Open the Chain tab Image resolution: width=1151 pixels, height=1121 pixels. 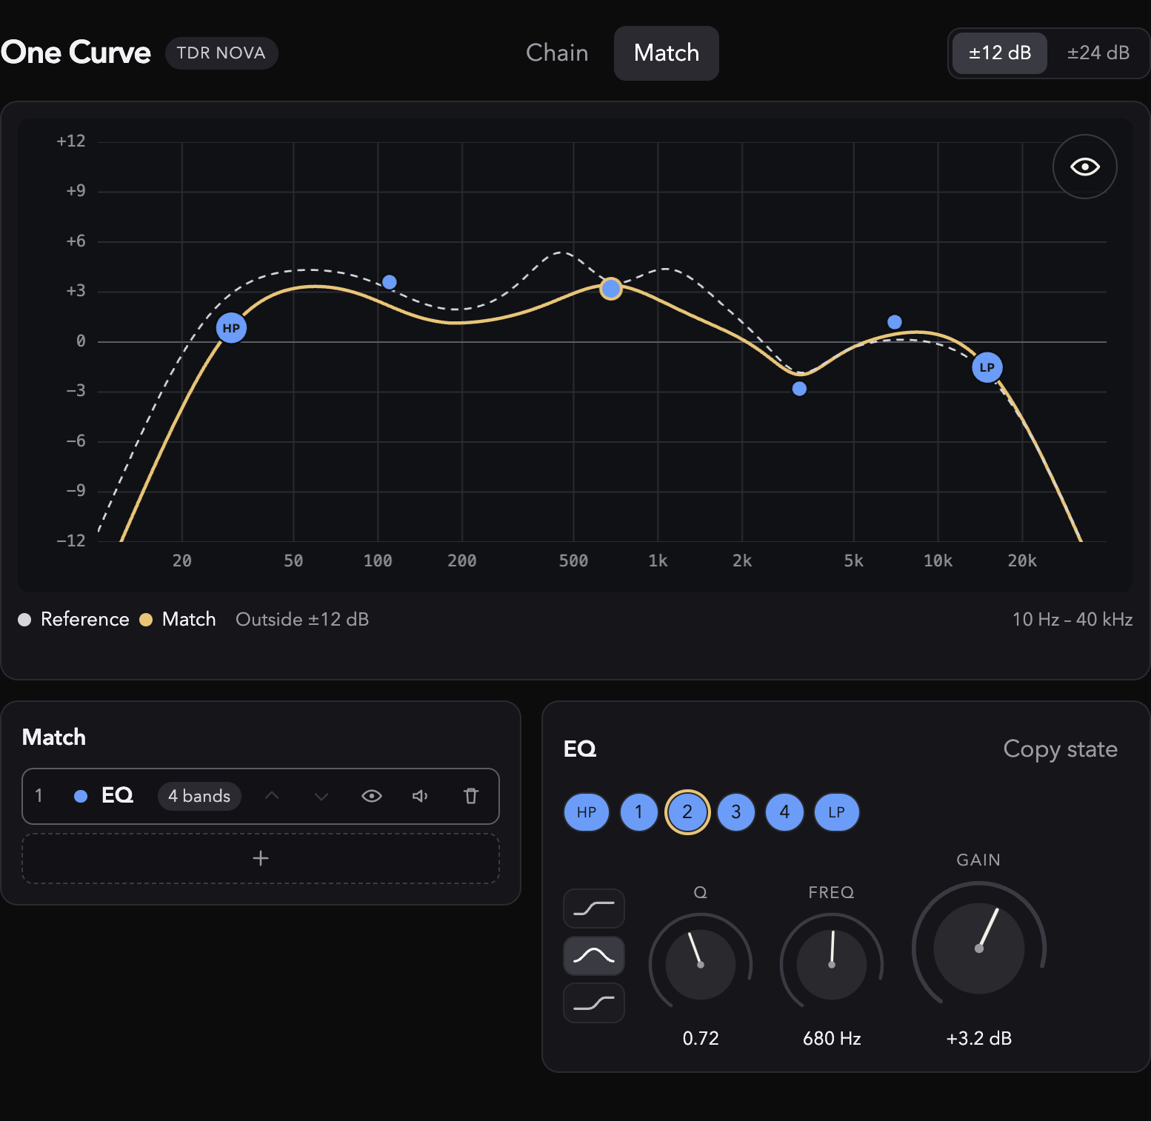point(557,53)
